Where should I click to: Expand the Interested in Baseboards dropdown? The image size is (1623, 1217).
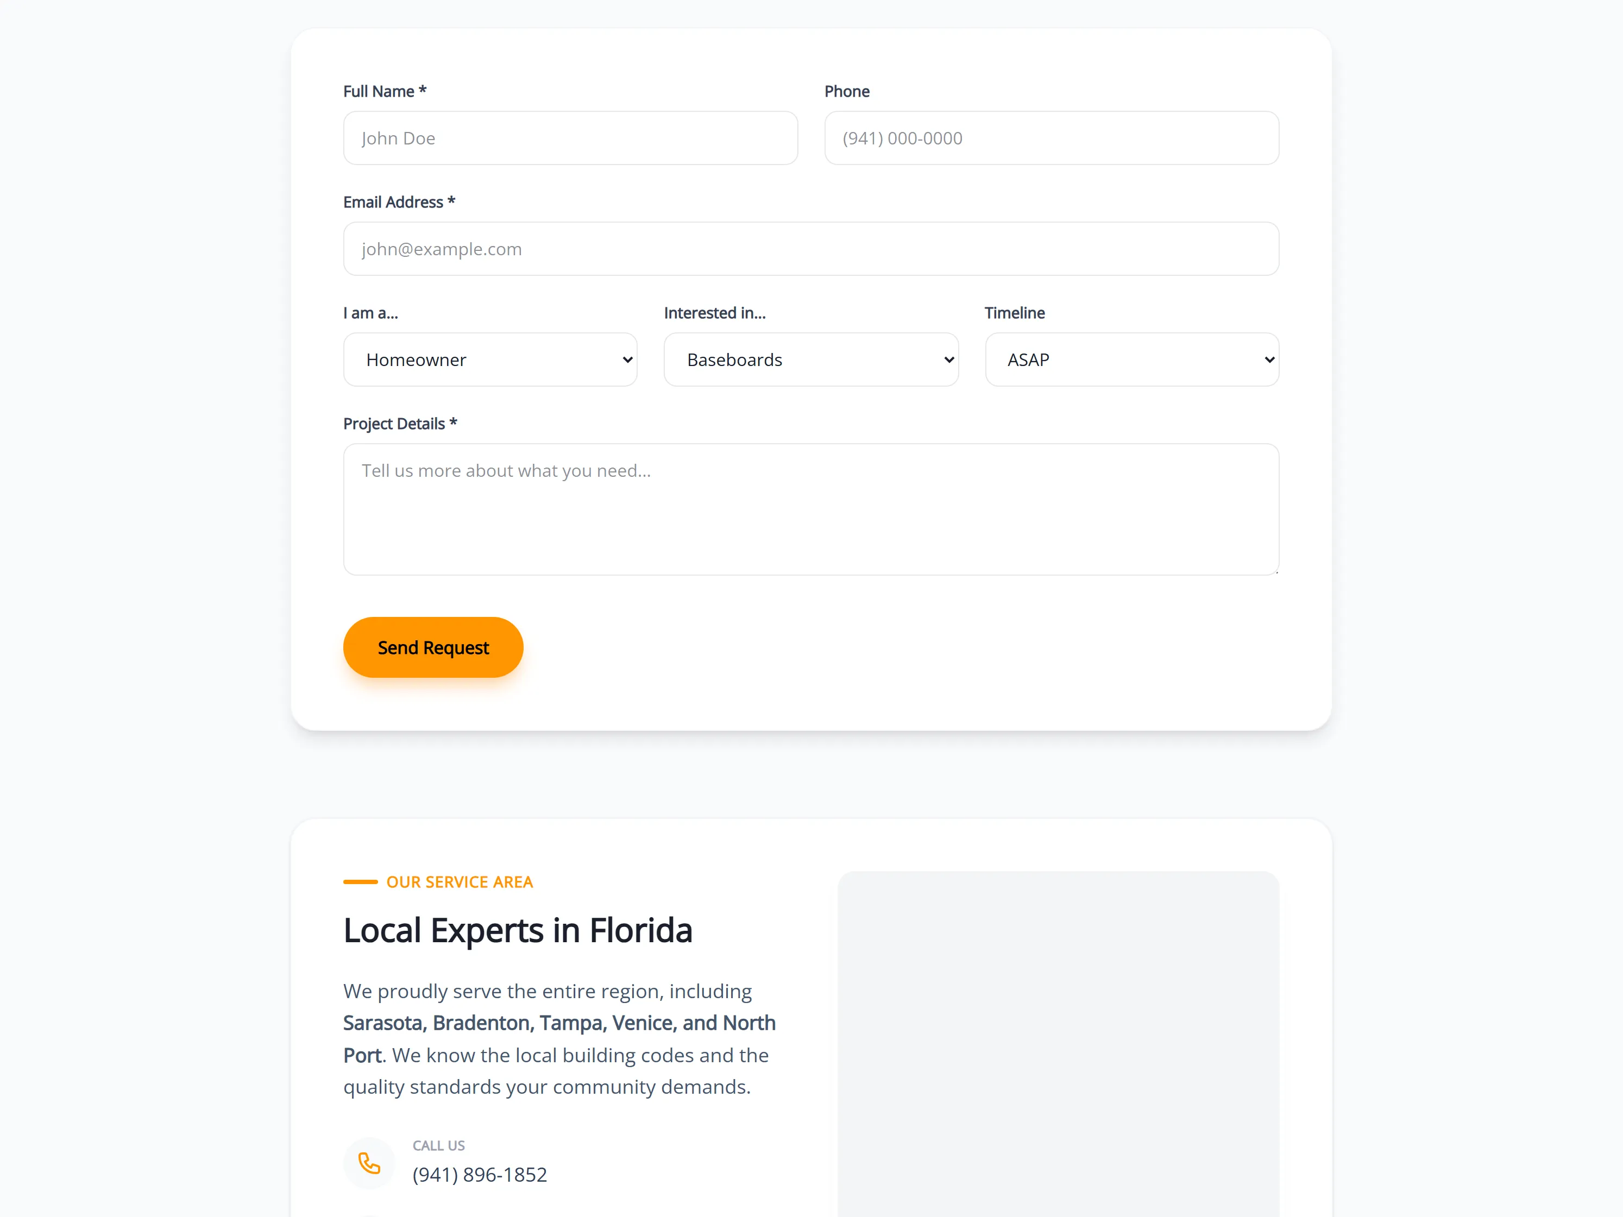811,360
